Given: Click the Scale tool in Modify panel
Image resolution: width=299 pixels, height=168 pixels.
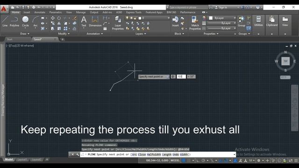Looking at the screenshot, I should point(59,28).
